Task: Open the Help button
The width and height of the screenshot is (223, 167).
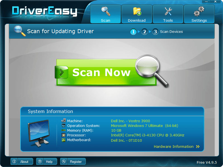Action: (47, 161)
